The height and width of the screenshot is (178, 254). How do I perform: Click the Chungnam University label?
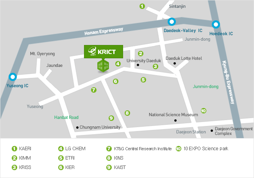(100, 127)
